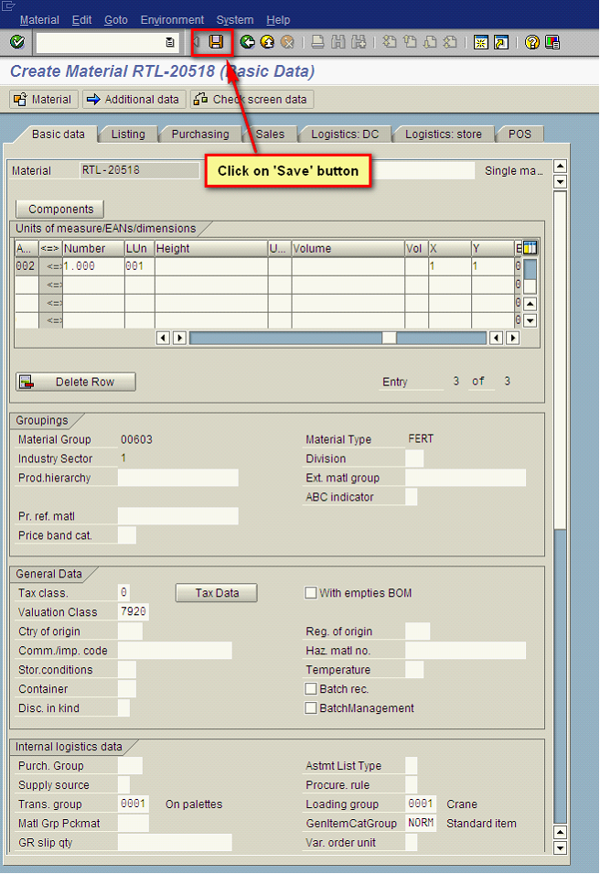Tick the Batch rec. checkbox
The width and height of the screenshot is (600, 874).
tap(311, 689)
